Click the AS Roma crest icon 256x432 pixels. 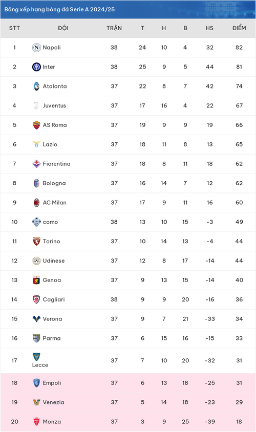36,125
